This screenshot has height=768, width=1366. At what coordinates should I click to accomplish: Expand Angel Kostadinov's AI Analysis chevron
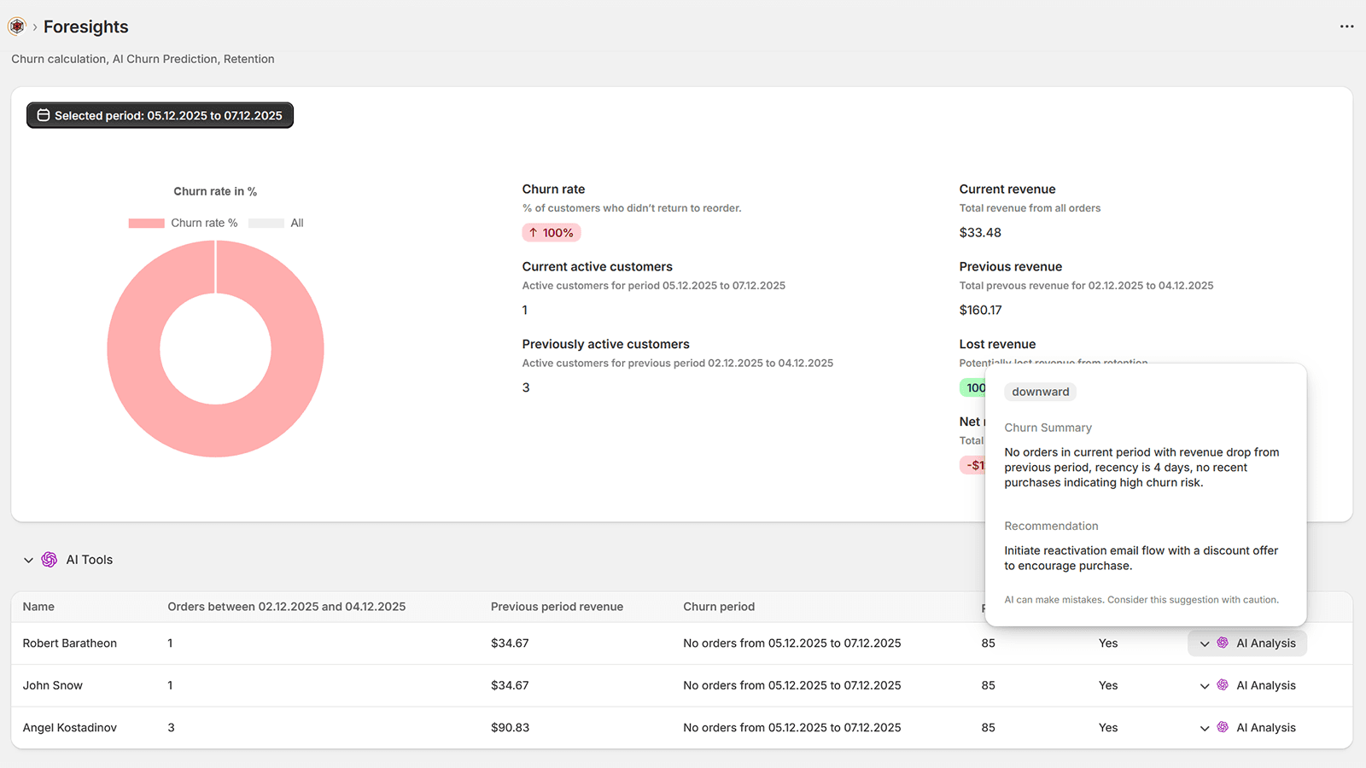(x=1205, y=729)
